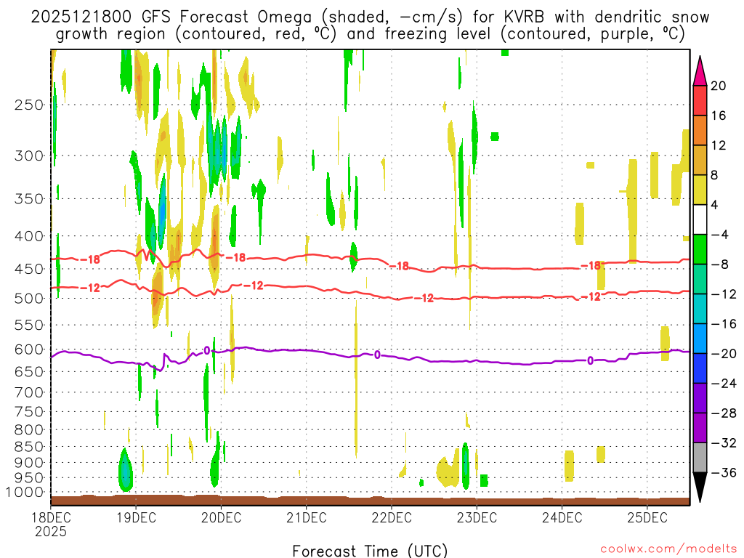Select the violet -28 to -24 colorbar band
Viewport: 744px width, 558px height.
click(x=700, y=398)
